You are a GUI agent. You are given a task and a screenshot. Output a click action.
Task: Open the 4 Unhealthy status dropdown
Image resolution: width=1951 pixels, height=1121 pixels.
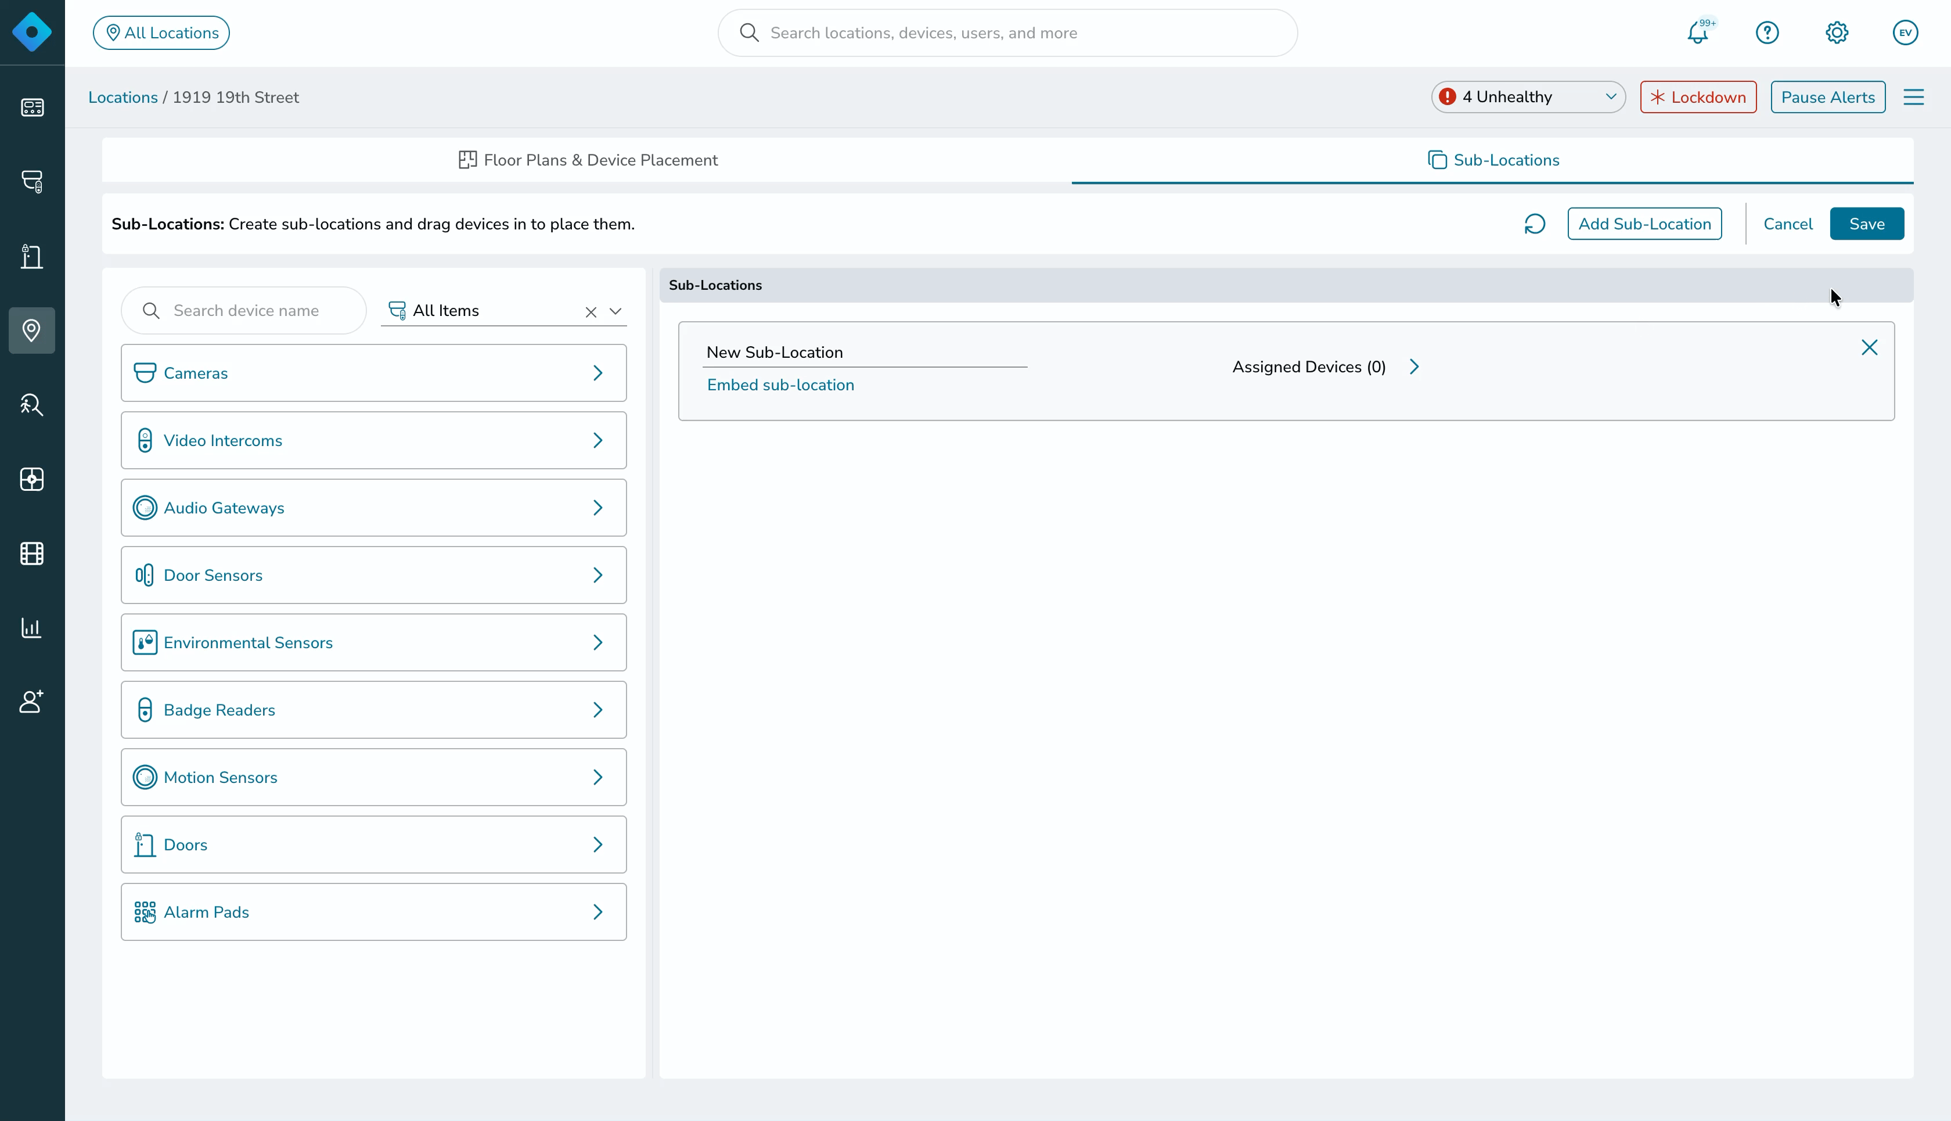coord(1528,97)
